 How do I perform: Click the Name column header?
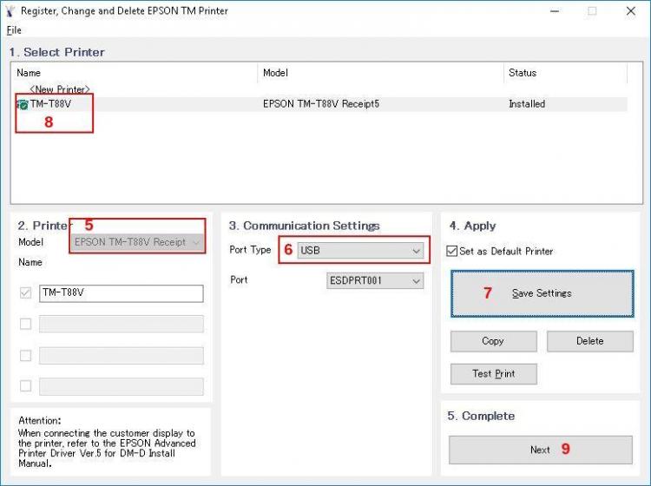click(x=29, y=73)
